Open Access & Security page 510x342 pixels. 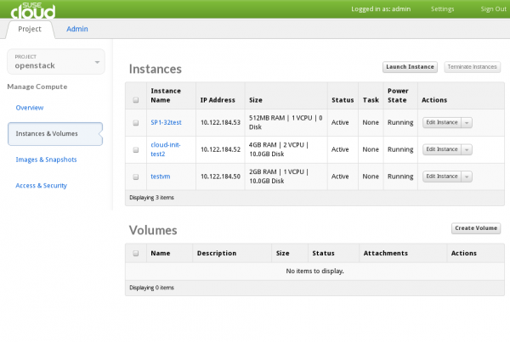pos(42,186)
